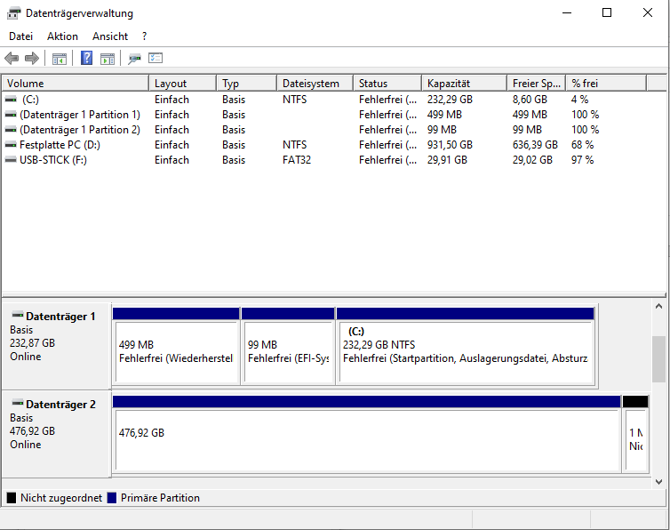Image resolution: width=670 pixels, height=530 pixels.
Task: Select the 499 MB recovery partition block
Action: [176, 347]
